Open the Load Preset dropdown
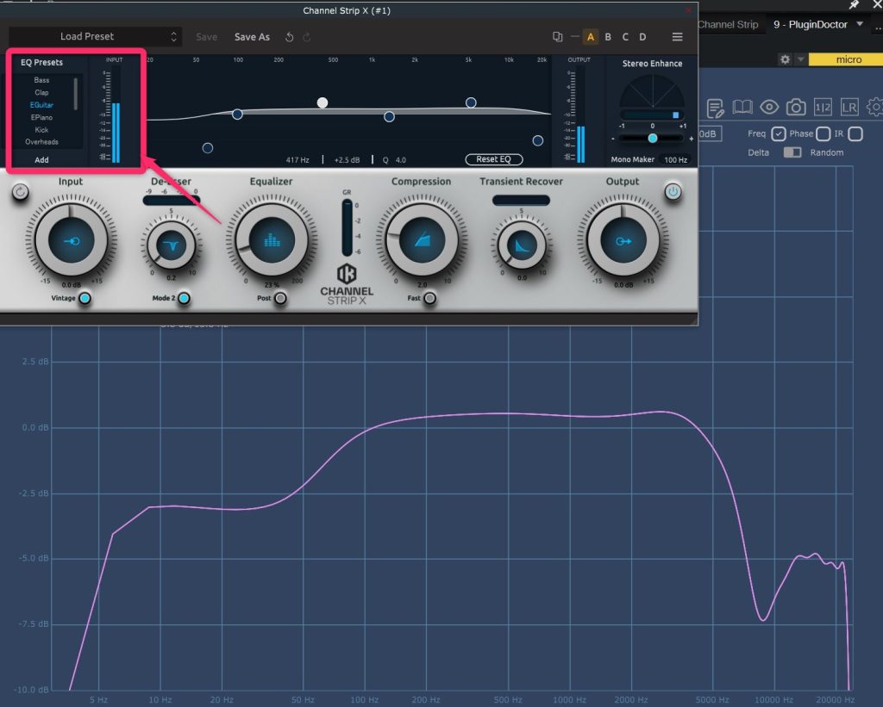This screenshot has width=883, height=707. coord(95,37)
